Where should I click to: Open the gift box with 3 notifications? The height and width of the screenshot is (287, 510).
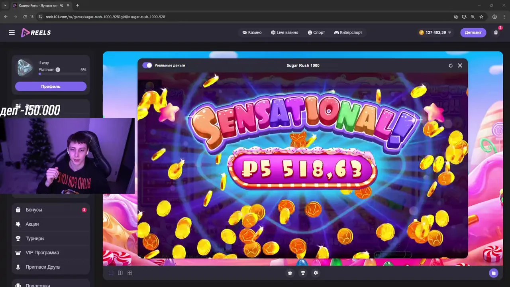tap(496, 32)
